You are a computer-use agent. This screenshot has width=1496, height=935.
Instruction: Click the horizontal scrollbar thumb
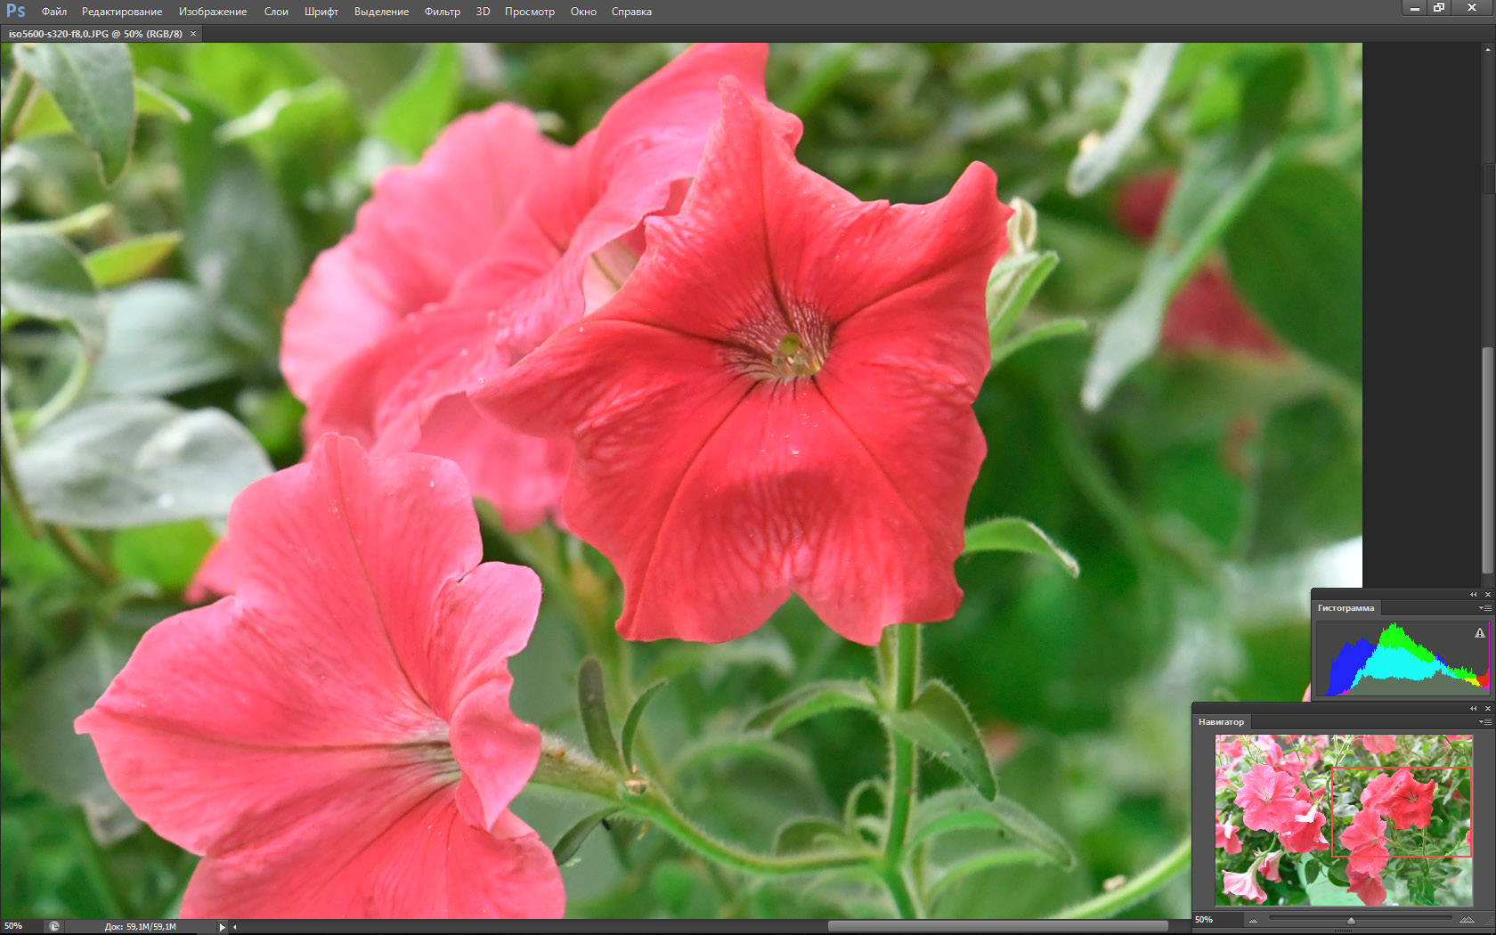point(998,926)
